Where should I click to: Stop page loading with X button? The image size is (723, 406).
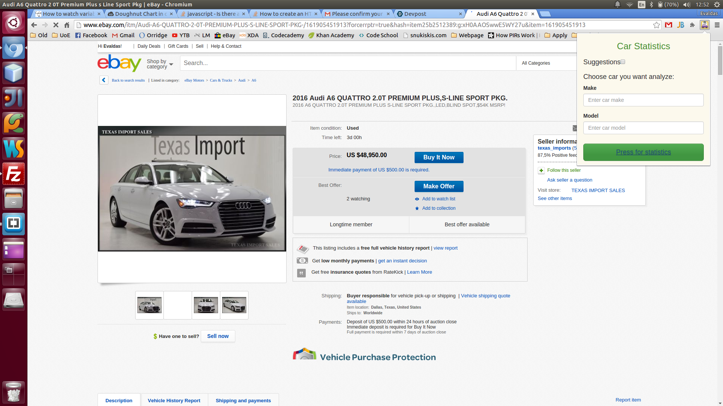click(56, 25)
